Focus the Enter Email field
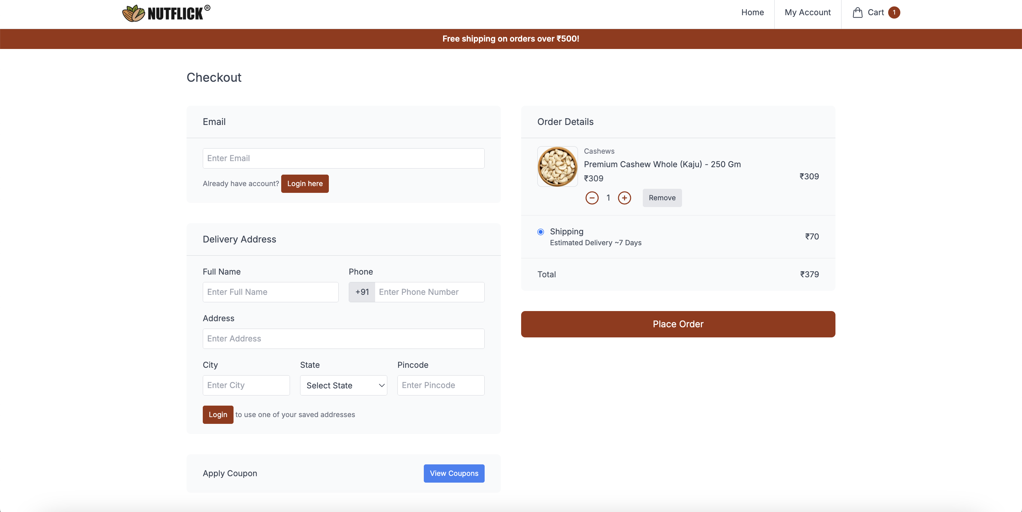The height and width of the screenshot is (512, 1022). [343, 158]
